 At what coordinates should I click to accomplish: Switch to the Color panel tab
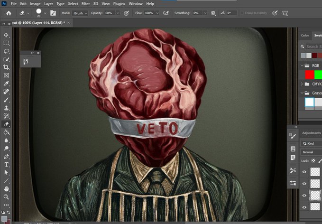[305, 35]
